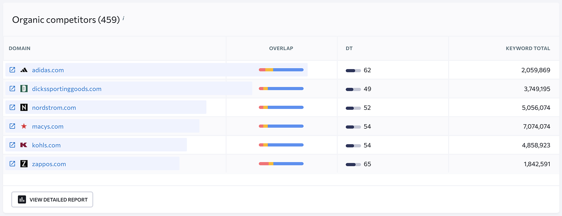This screenshot has height=216, width=562.
Task: Click the kohls.com overlap bar
Action: tap(281, 145)
